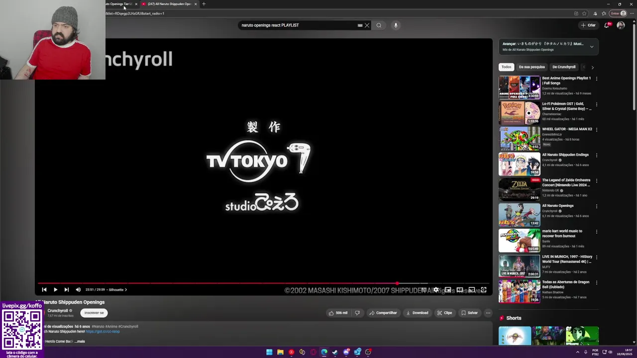Open the All Naruto Openings suggestion
Image resolution: width=637 pixels, height=358 pixels.
(x=557, y=206)
